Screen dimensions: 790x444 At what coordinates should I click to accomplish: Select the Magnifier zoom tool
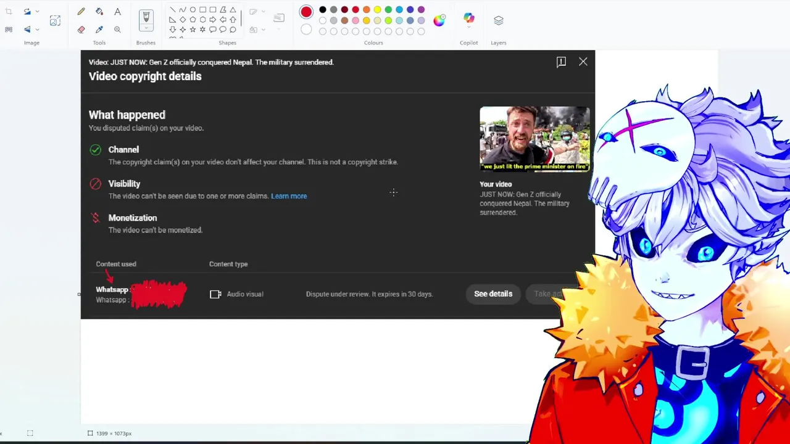tap(117, 29)
